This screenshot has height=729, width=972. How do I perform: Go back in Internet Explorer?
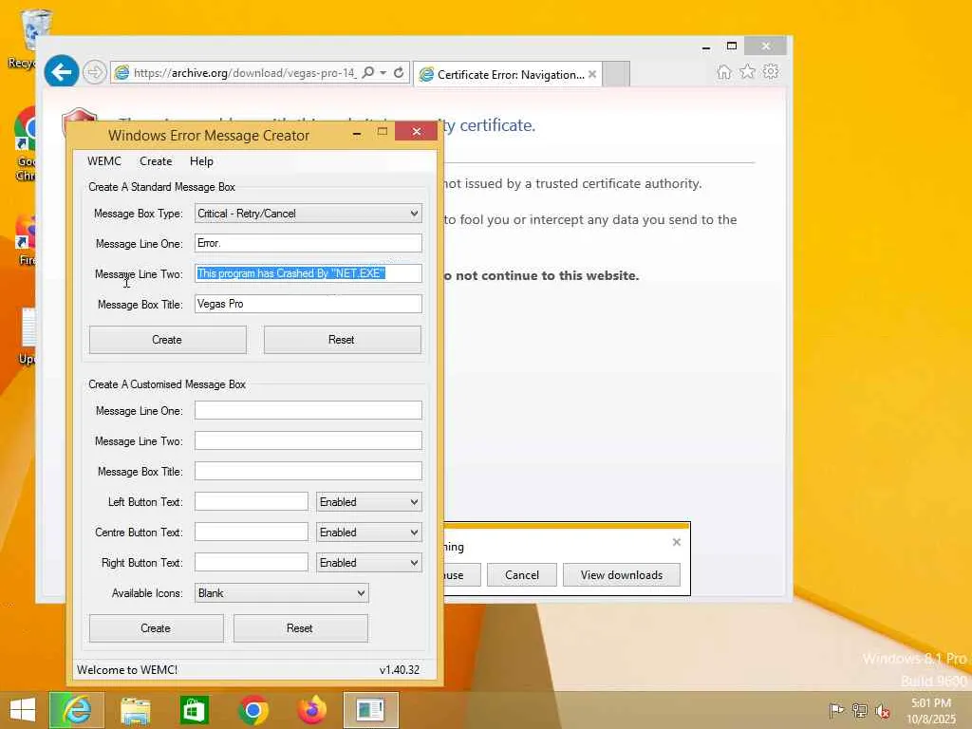click(62, 72)
